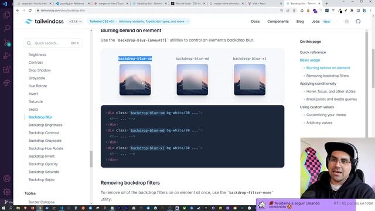Jump to Blurring behind an element

coord(328,68)
